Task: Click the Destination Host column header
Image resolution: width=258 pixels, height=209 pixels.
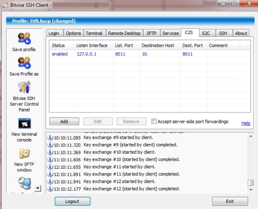Action: click(x=160, y=46)
